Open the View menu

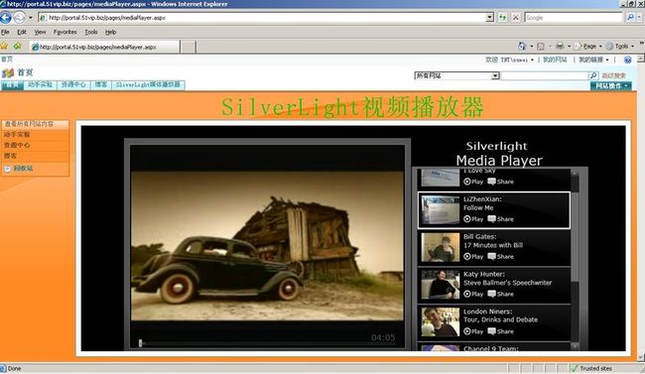pos(40,32)
